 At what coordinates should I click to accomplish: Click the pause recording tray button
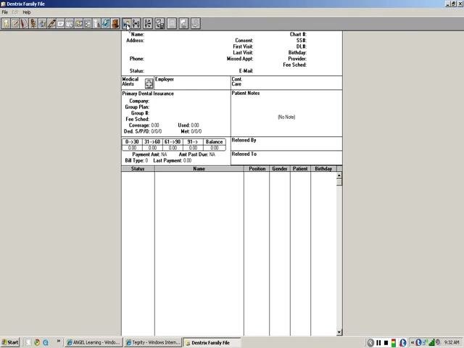coord(378,343)
